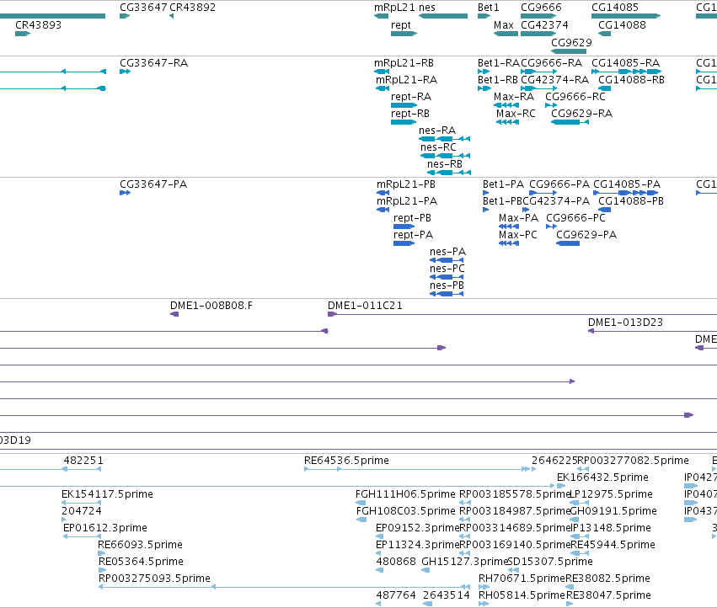Click the CG9666-PC protein label
Screen dimensions: 717x608
pyautogui.click(x=575, y=218)
